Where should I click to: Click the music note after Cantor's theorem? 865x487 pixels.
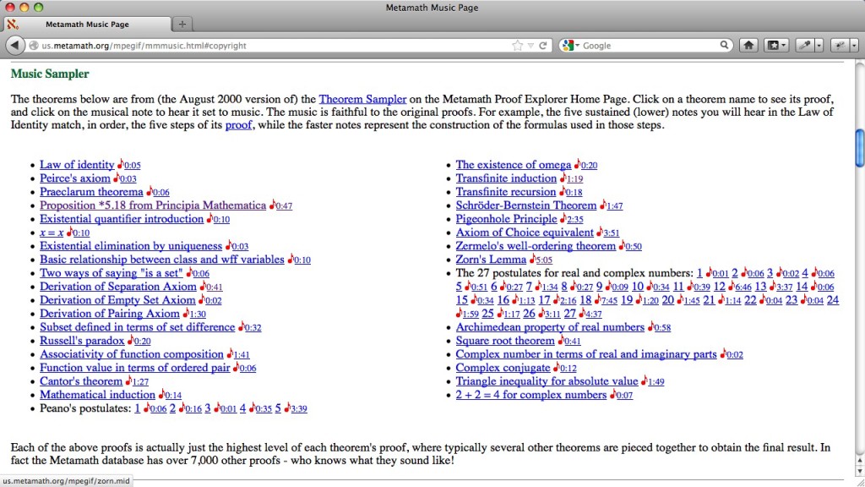[129, 381]
